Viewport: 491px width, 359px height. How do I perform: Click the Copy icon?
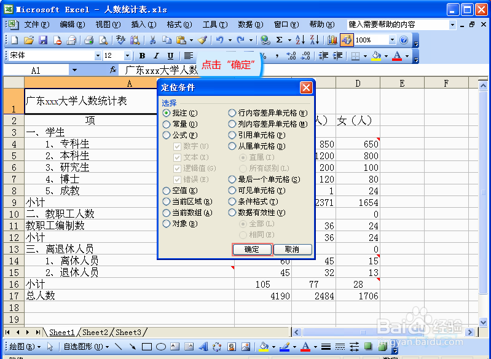[167, 40]
